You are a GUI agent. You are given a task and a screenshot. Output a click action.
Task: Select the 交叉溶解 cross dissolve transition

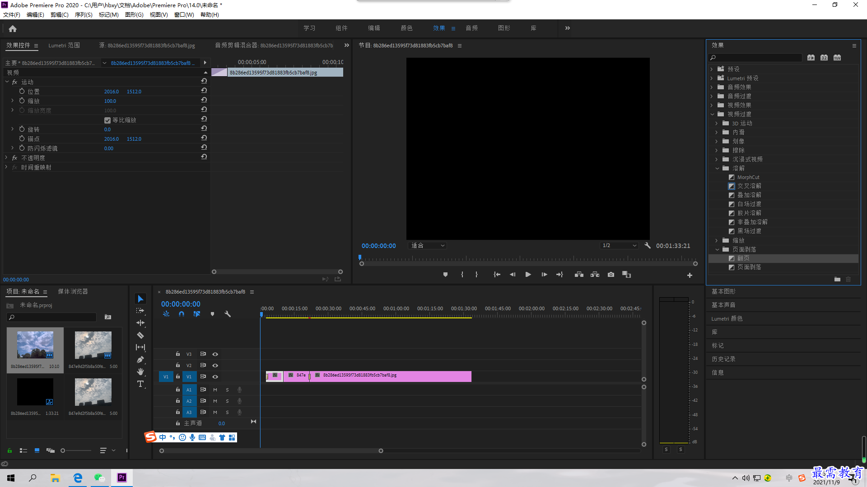click(749, 186)
